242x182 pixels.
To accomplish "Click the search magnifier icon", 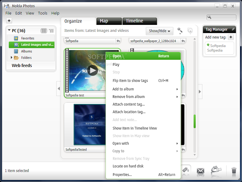I will point(209,17).
